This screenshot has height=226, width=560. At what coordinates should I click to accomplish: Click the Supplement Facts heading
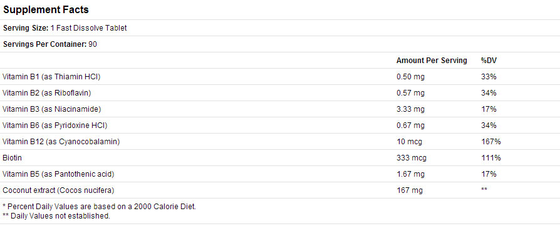pyautogui.click(x=46, y=9)
